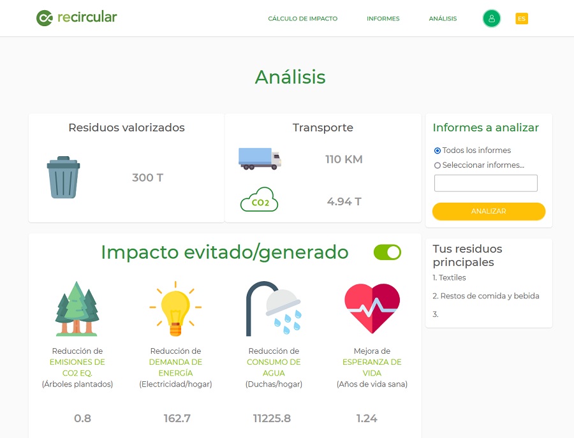Click 4.94 T CO2 value
The height and width of the screenshot is (438, 574).
344,201
